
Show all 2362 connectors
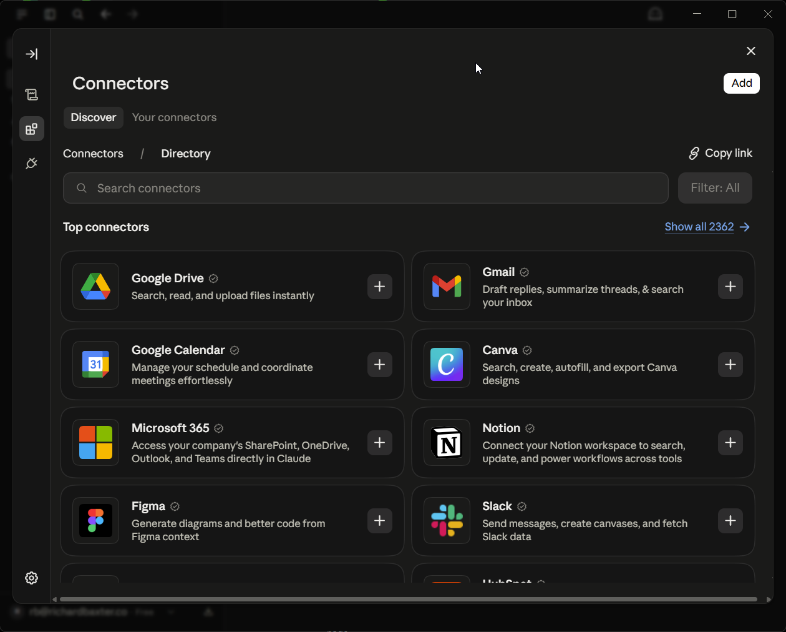[x=707, y=227]
